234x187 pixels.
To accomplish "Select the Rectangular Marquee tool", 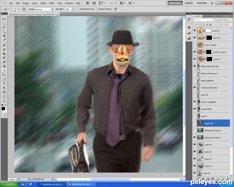I will coord(4,23).
